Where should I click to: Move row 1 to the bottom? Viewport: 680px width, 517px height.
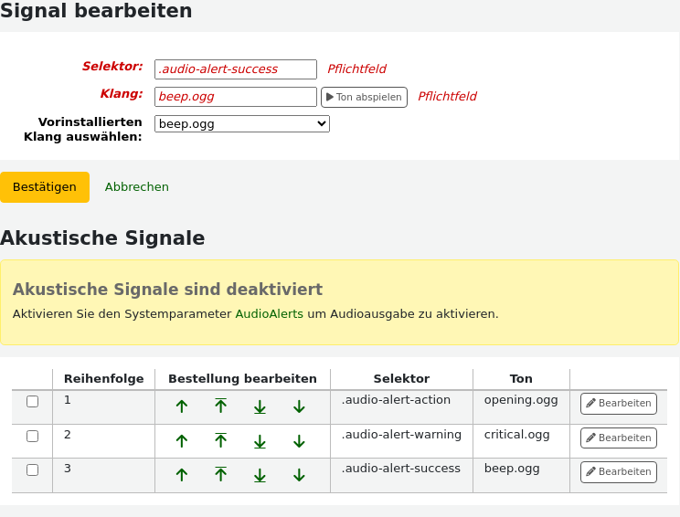[x=260, y=406]
